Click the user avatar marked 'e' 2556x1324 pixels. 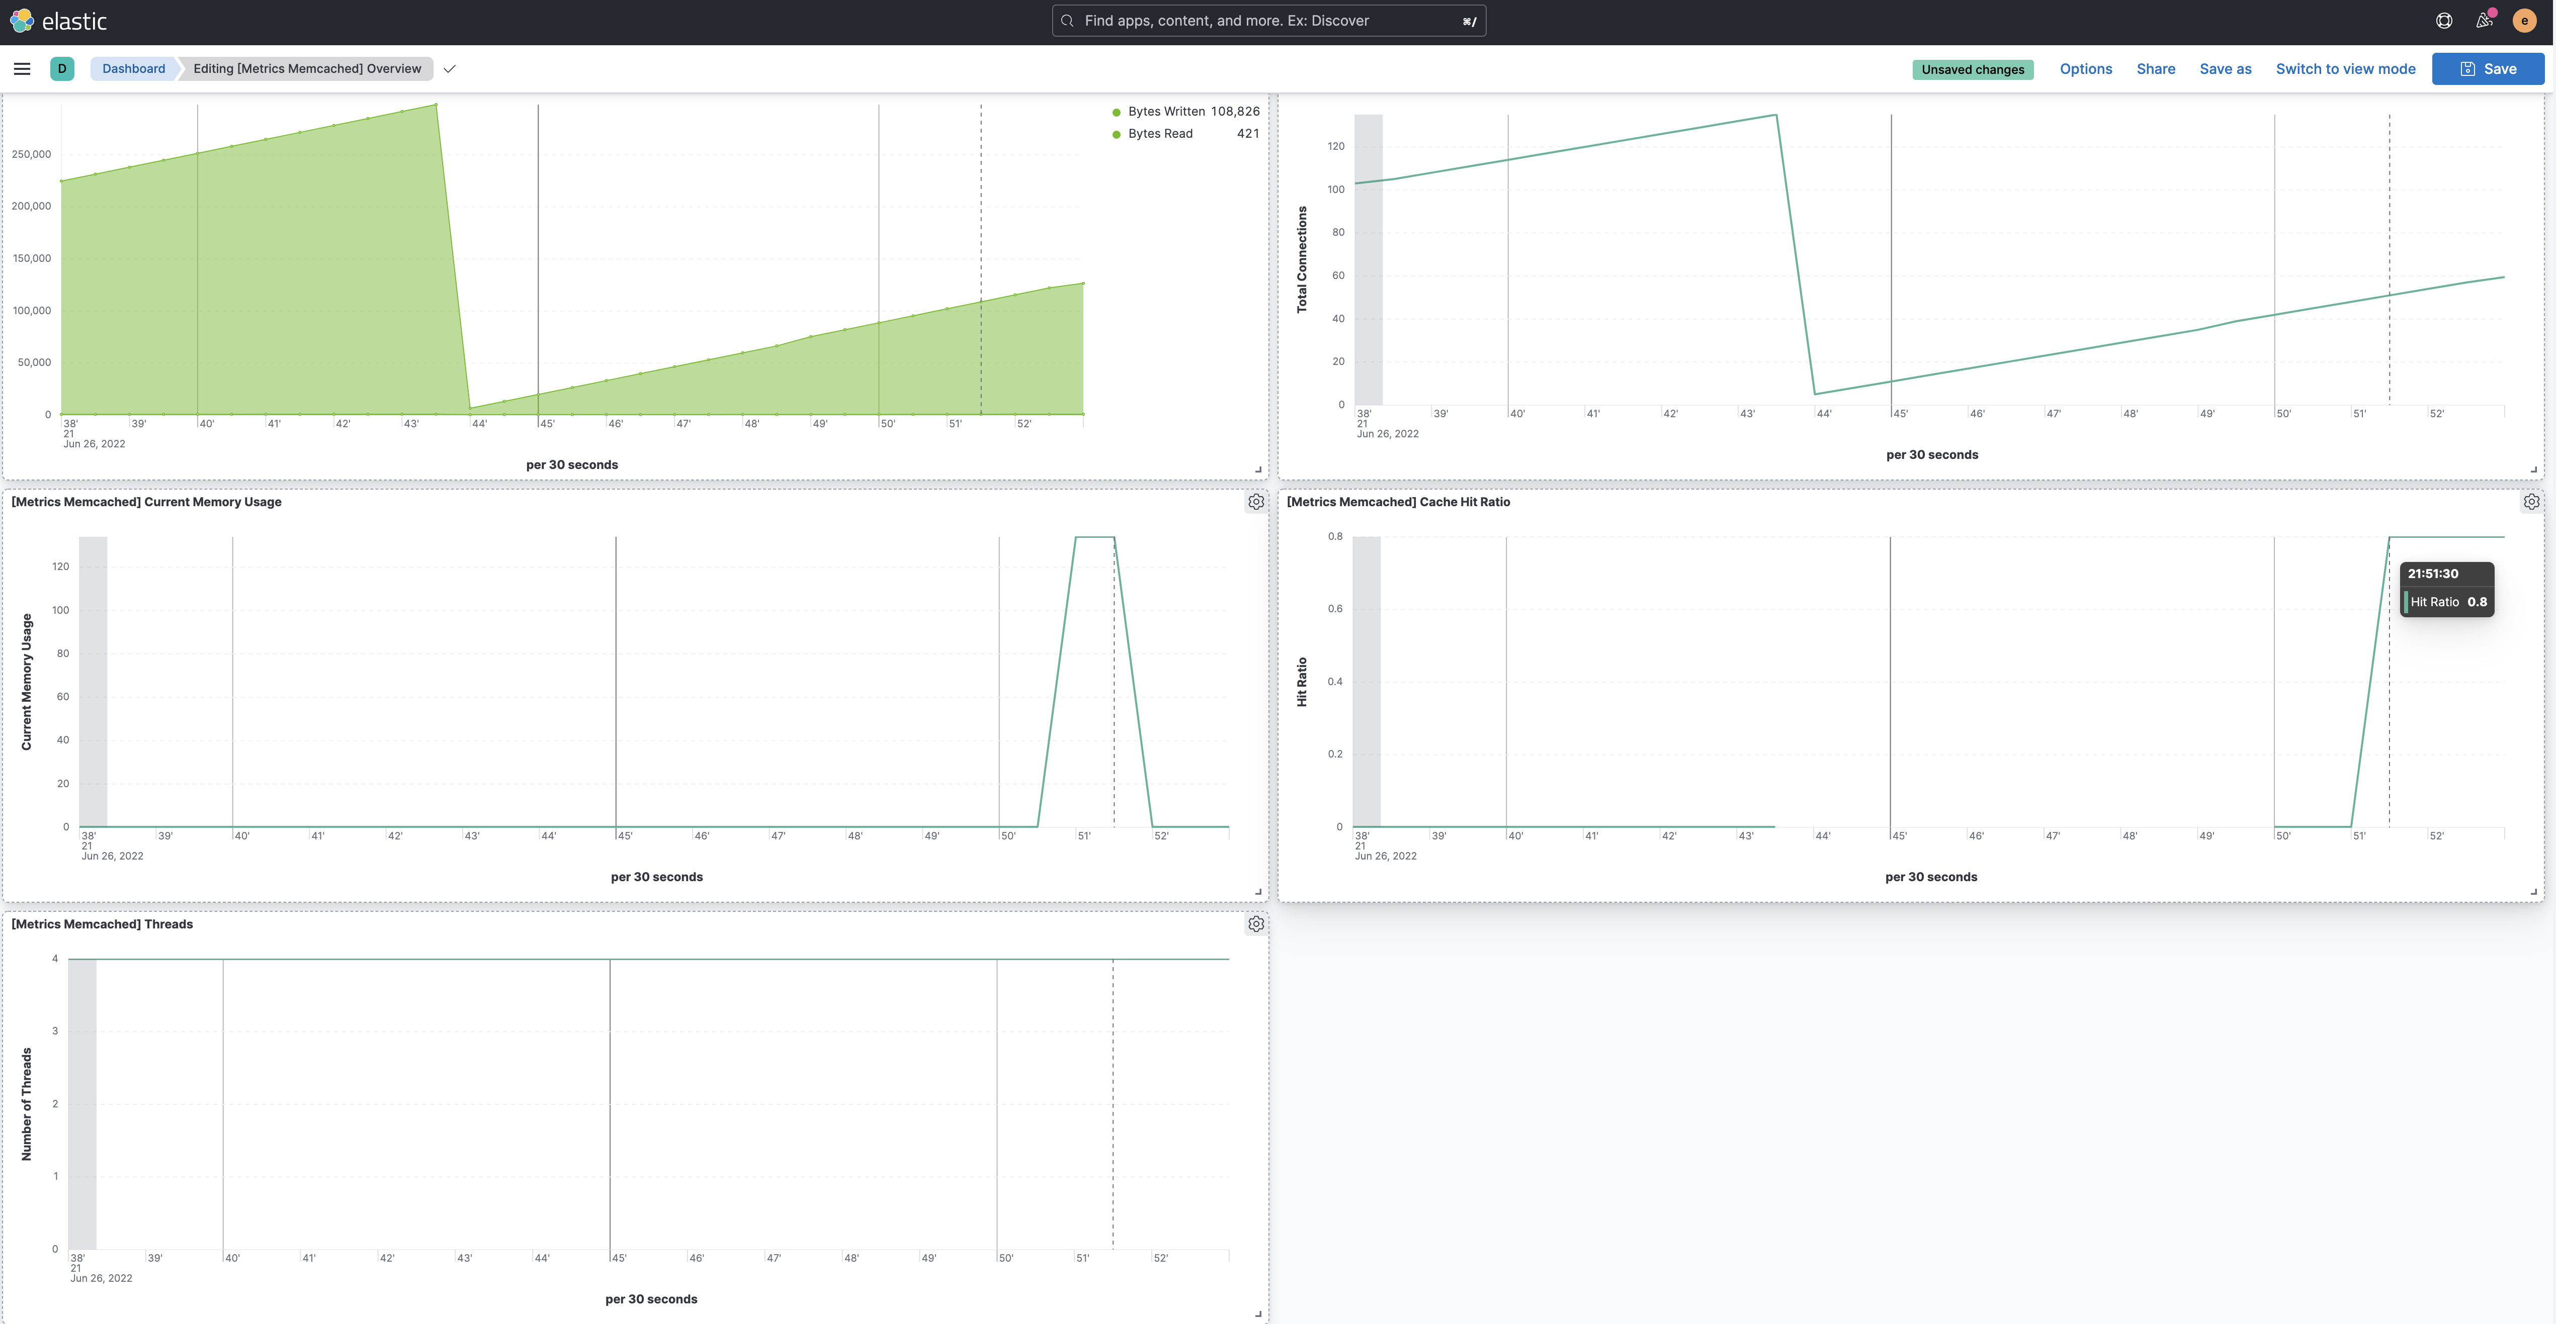point(2524,20)
